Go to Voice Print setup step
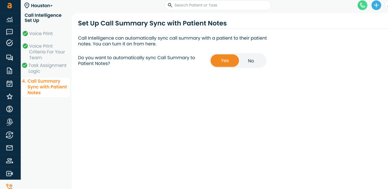The height and width of the screenshot is (189, 388). (x=41, y=34)
